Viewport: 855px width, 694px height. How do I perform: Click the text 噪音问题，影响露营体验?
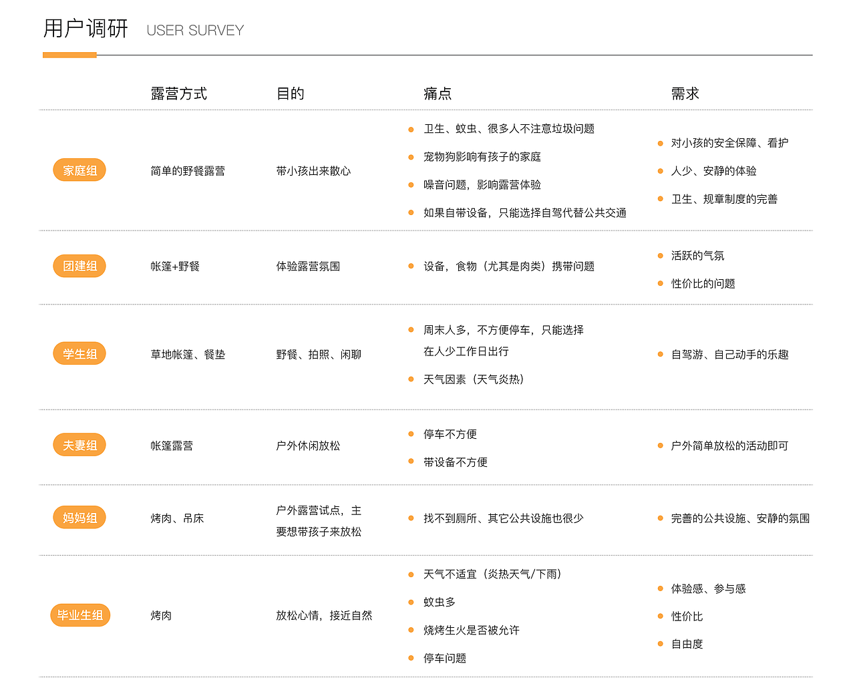tap(482, 185)
